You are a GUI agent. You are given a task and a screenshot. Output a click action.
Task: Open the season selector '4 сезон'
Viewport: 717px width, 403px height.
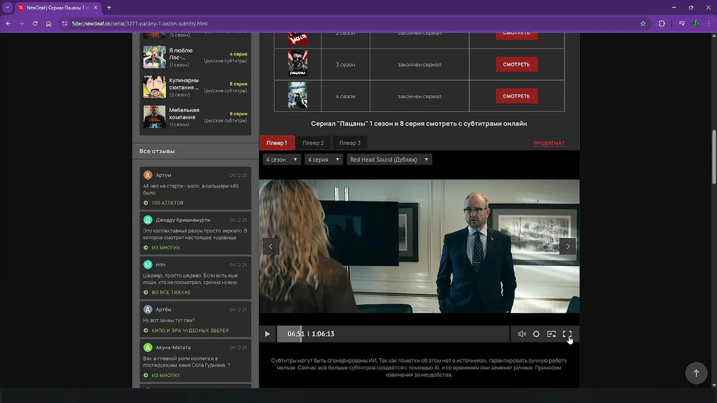(x=282, y=160)
